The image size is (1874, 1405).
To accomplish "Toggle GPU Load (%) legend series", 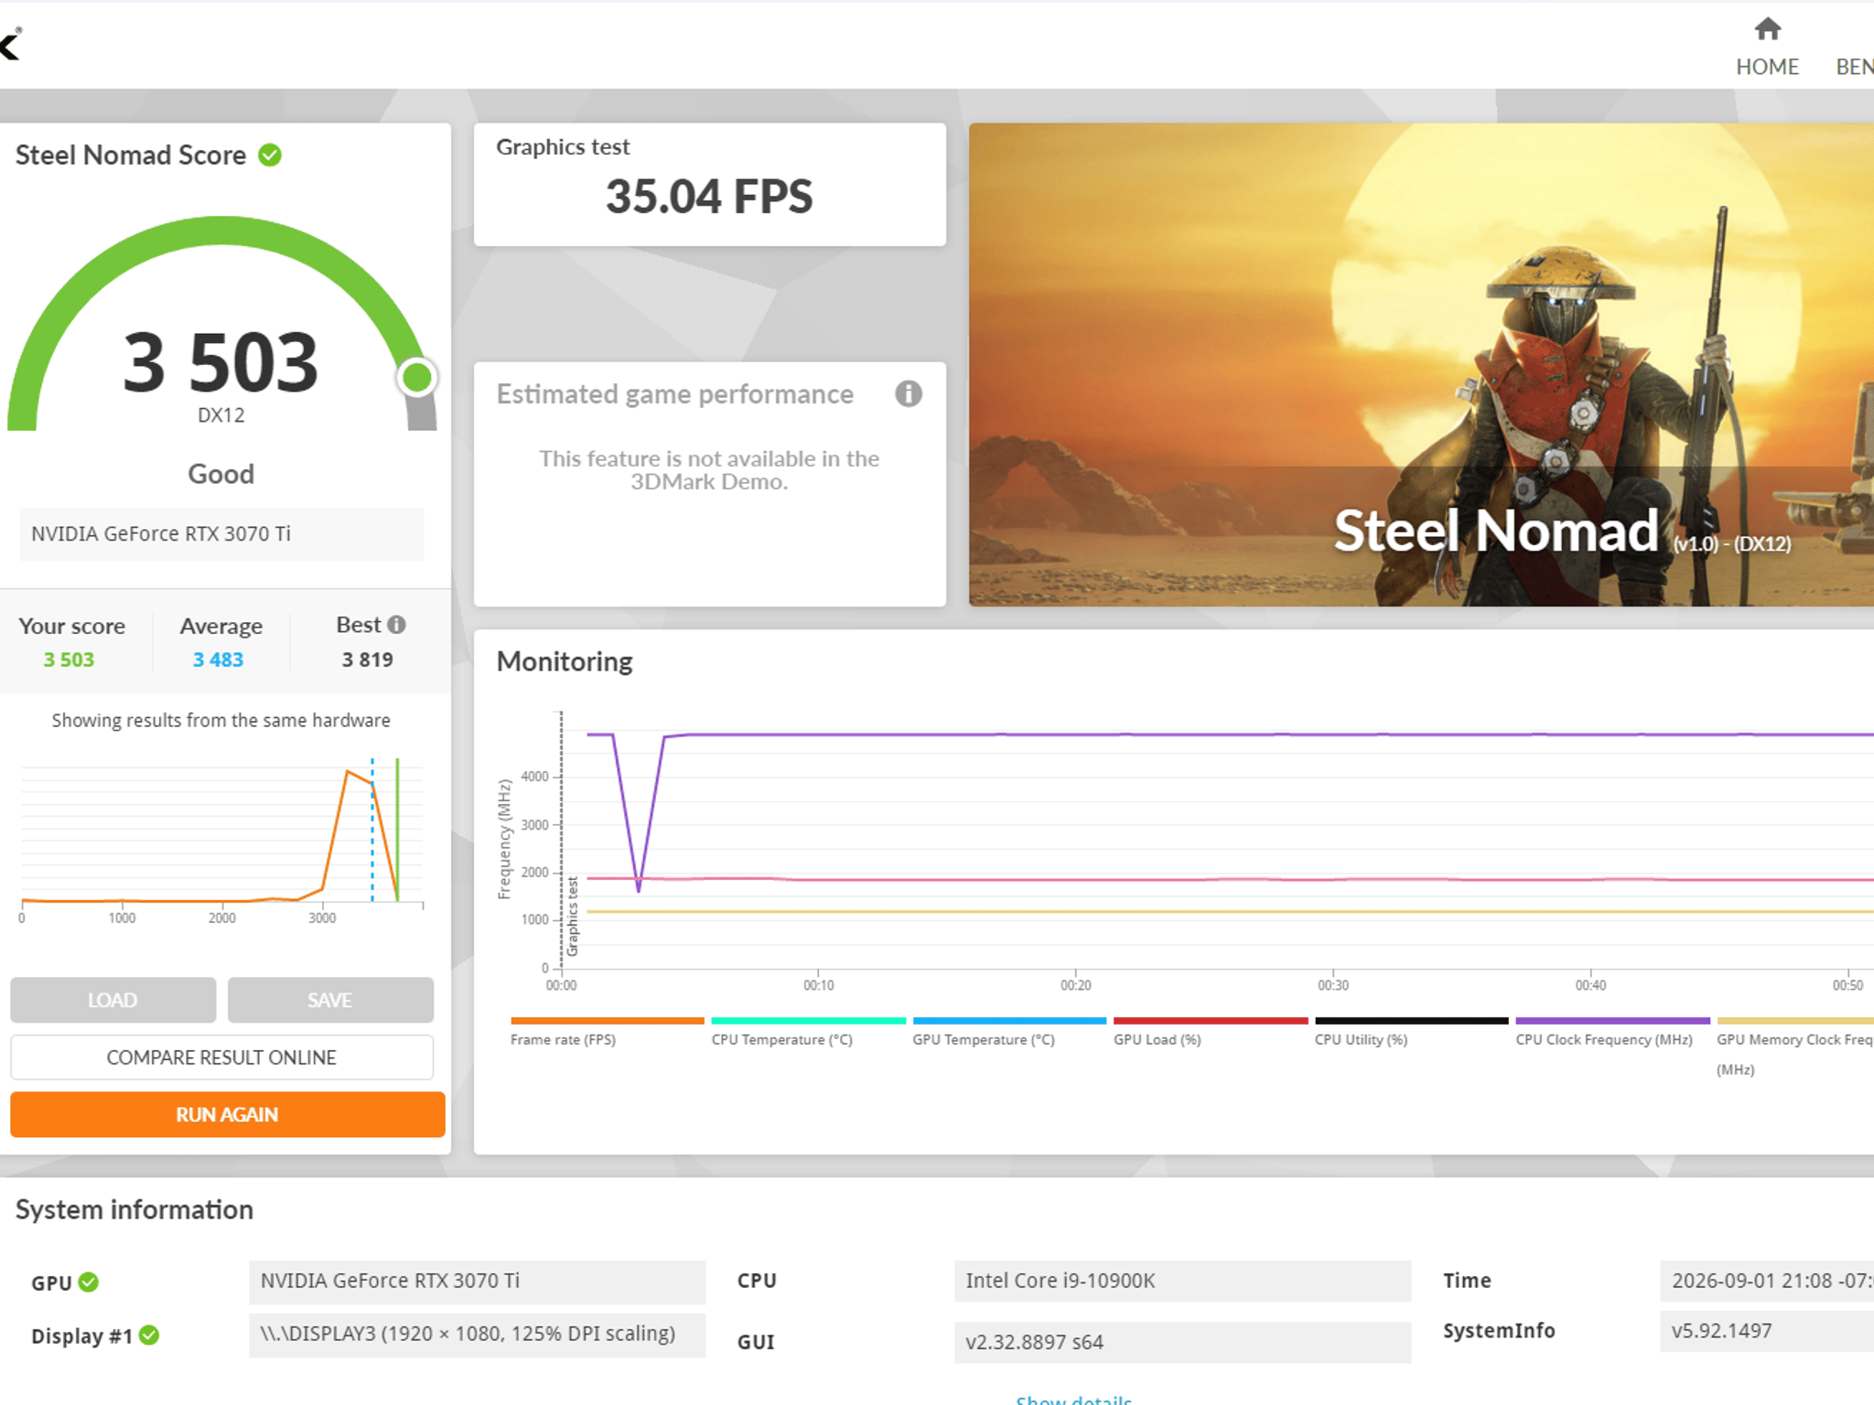I will [x=1211, y=1034].
